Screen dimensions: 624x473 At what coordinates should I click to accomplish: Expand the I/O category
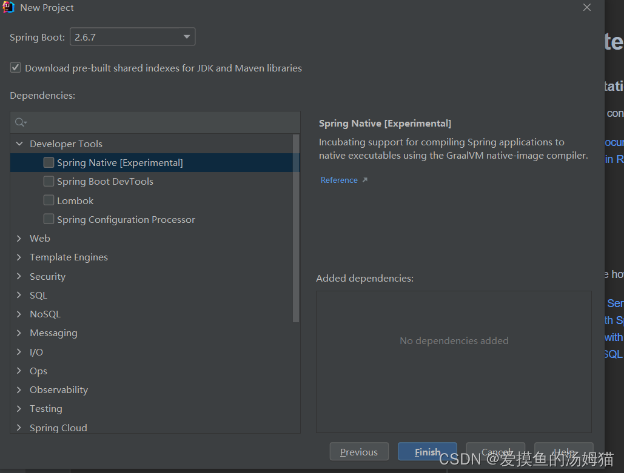click(x=19, y=352)
